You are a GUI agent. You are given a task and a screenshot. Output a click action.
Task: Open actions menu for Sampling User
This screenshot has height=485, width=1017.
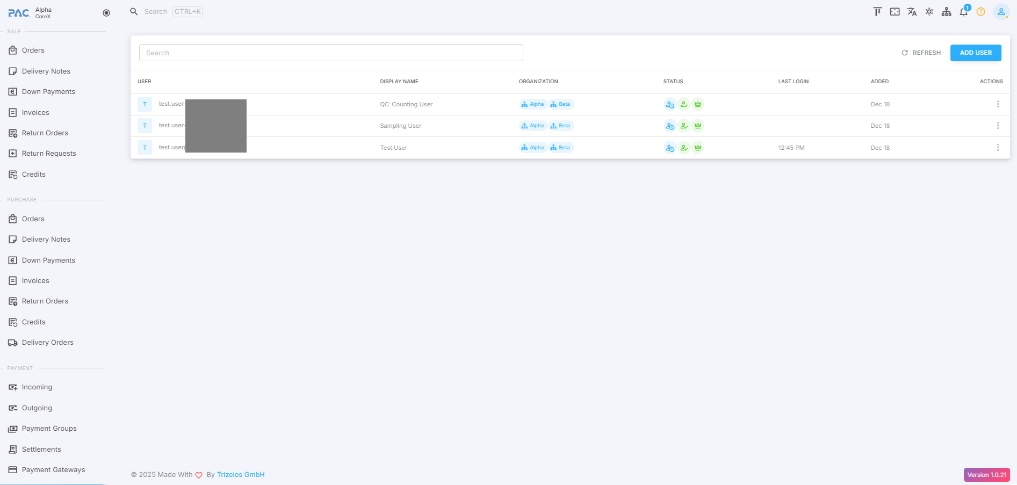(998, 126)
